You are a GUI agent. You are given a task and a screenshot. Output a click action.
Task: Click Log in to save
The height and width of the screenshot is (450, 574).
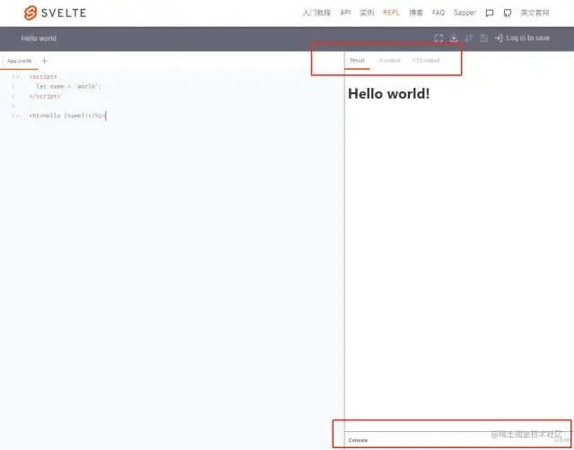522,38
